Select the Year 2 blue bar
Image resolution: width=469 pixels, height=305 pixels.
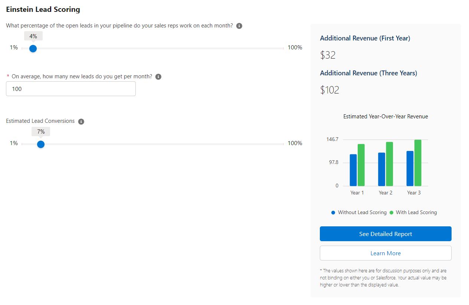381,169
